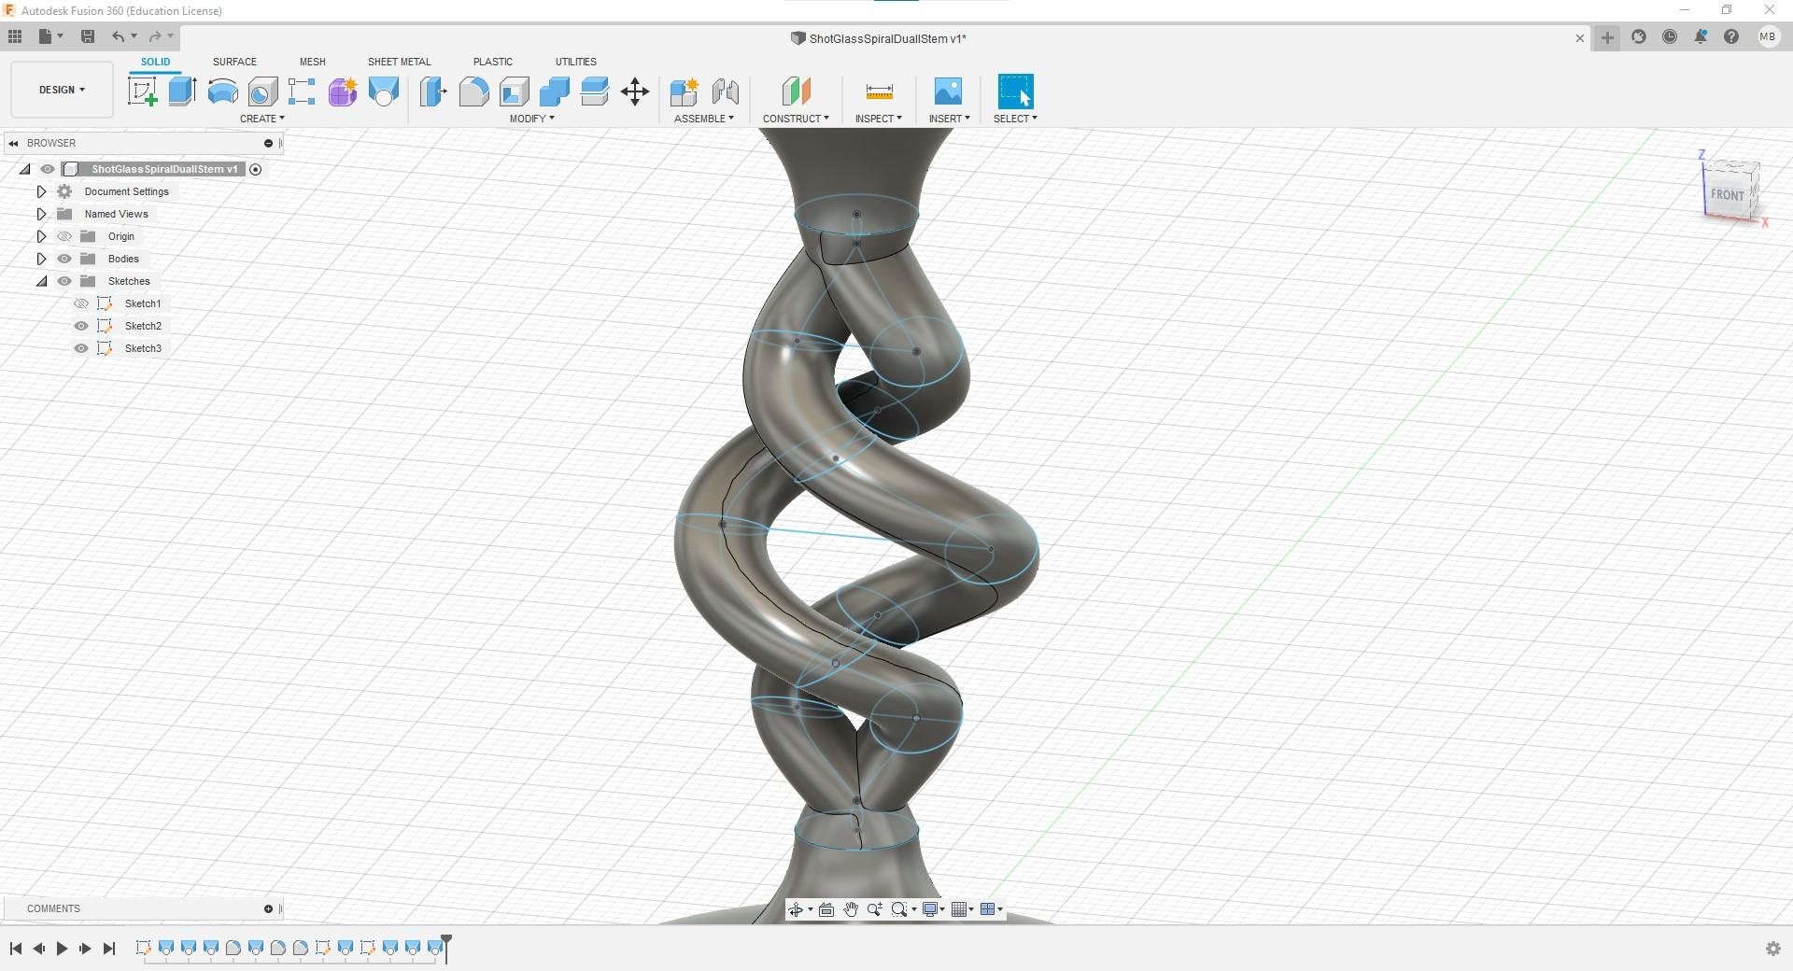This screenshot has width=1793, height=971.
Task: Hide Sketch2 using its eye icon
Action: [x=81, y=326]
